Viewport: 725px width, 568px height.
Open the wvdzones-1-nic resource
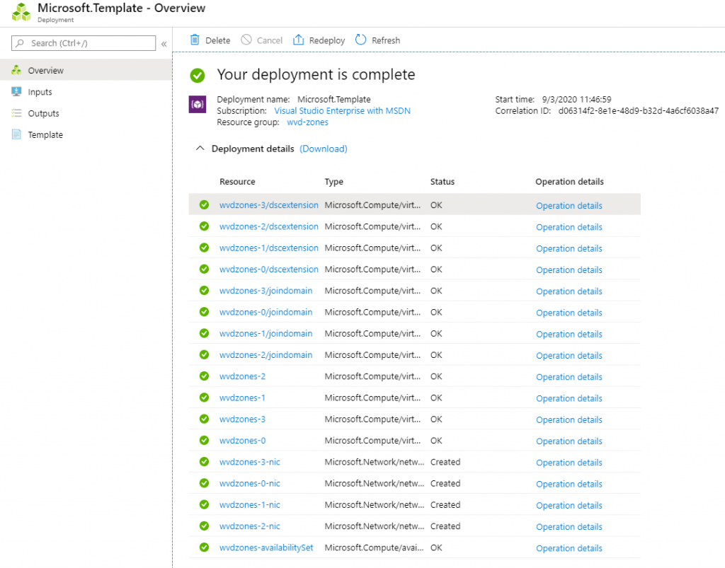(x=250, y=505)
